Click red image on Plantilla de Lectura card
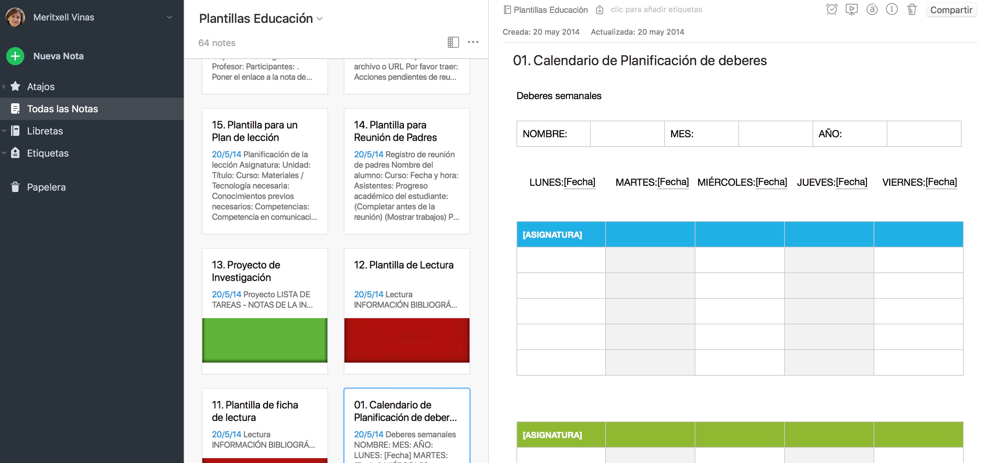The width and height of the screenshot is (981, 463). point(407,340)
